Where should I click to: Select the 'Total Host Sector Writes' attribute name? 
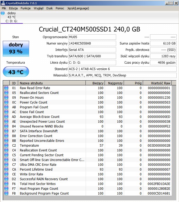click(38, 184)
